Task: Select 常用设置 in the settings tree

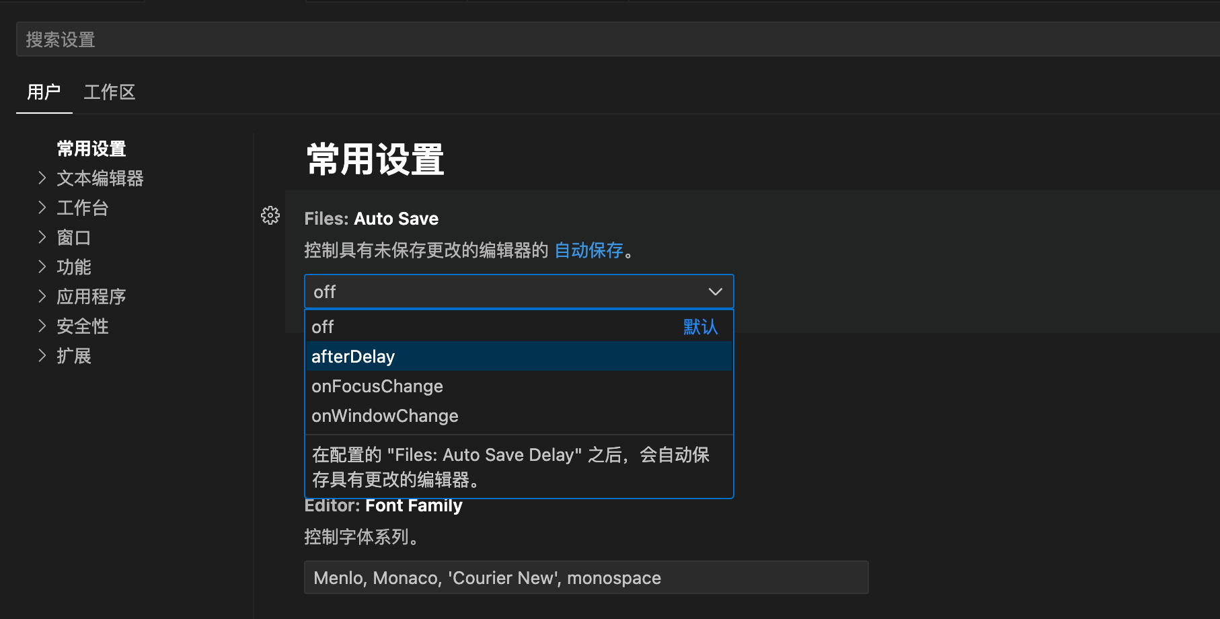Action: [91, 149]
